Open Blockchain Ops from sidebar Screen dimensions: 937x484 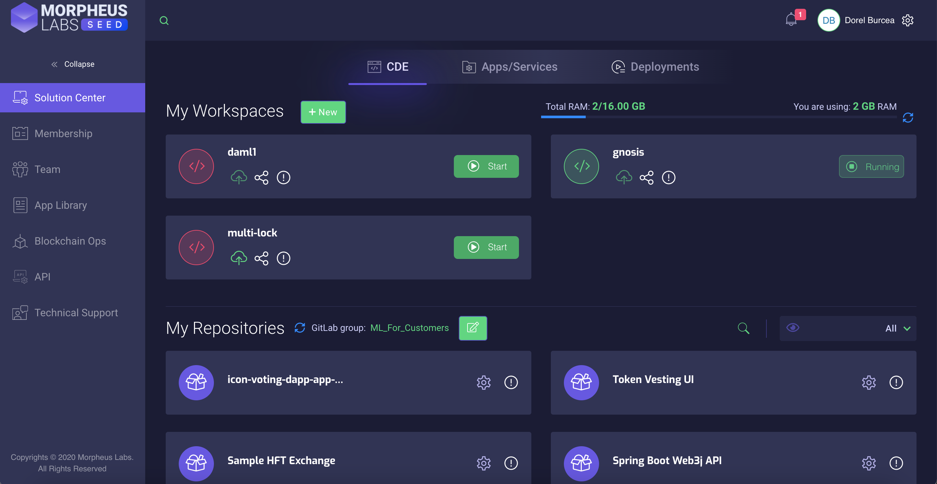tap(70, 241)
